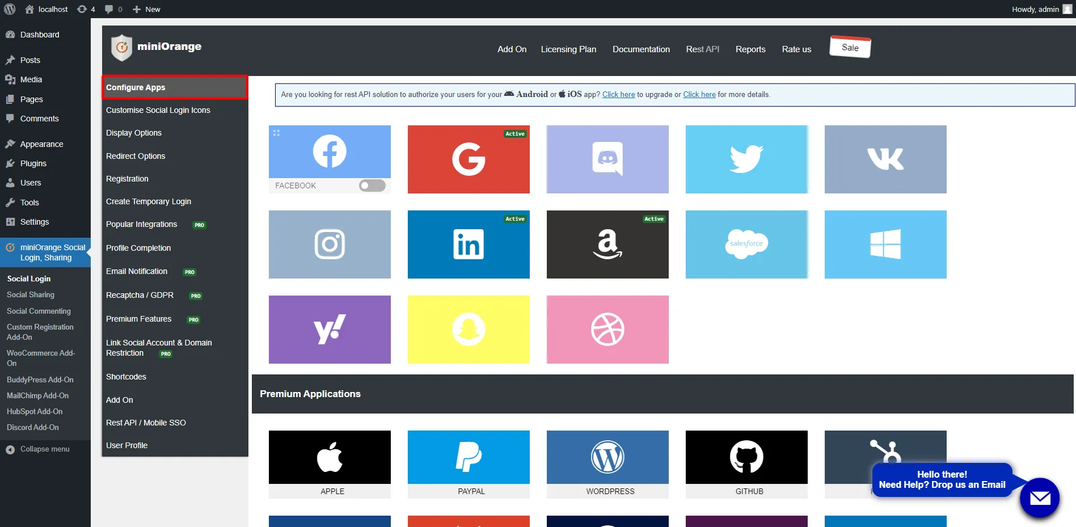Select the Salesforce app tile
Screen dimensions: 1076x527
click(746, 244)
